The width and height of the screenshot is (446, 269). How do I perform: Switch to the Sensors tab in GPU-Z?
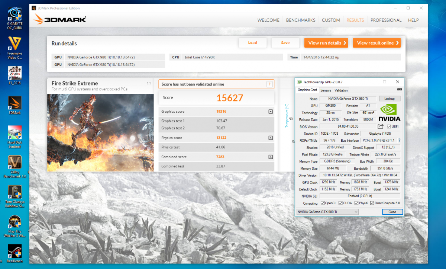click(326, 90)
